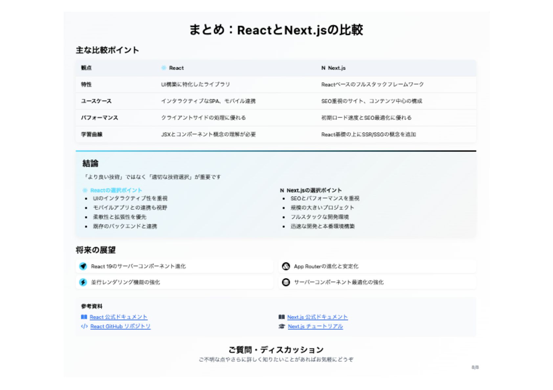553x390 pixels.
Task: Click lightning bolt icon for 並行レンダリング
Action: pos(83,282)
